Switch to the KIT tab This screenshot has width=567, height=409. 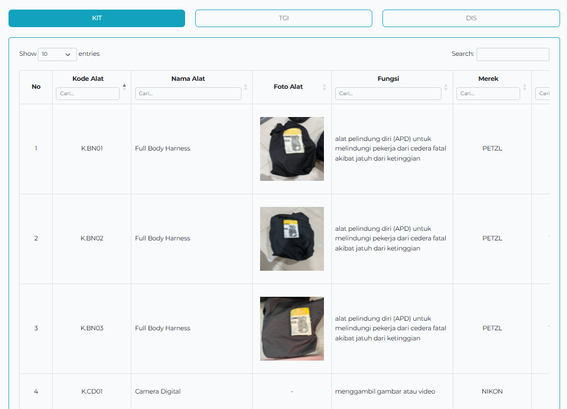[97, 18]
